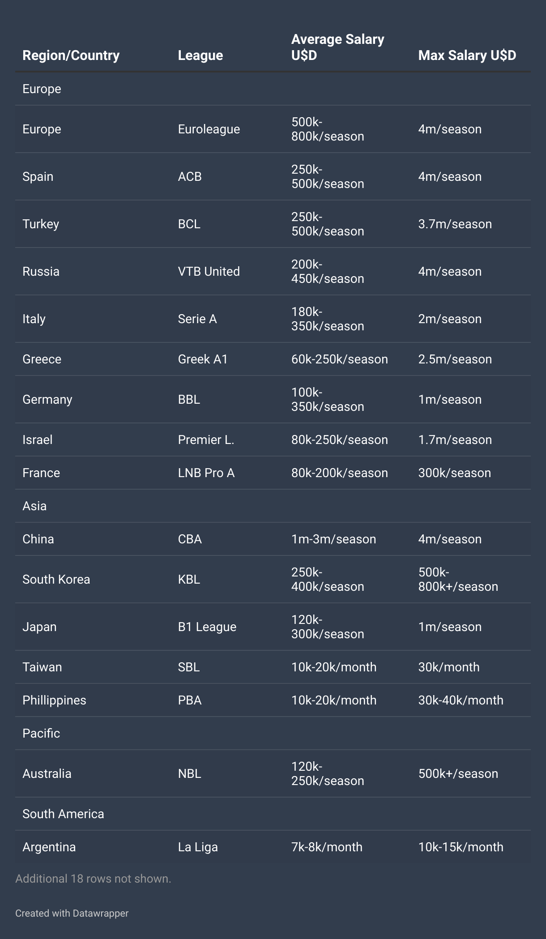546x939 pixels.
Task: Click the Region/Country column header
Action: click(71, 55)
